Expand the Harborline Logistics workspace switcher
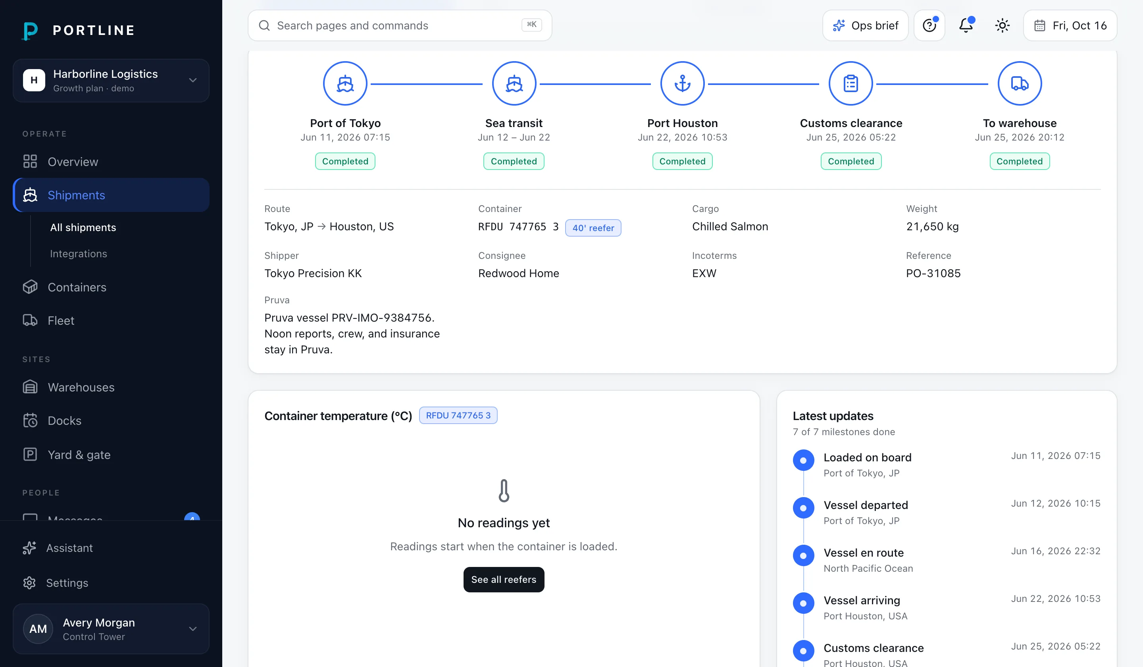The height and width of the screenshot is (667, 1143). point(111,80)
